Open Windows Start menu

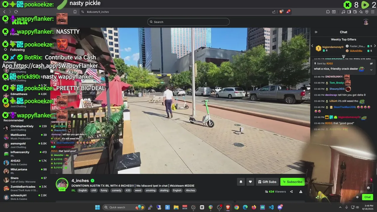(97, 207)
